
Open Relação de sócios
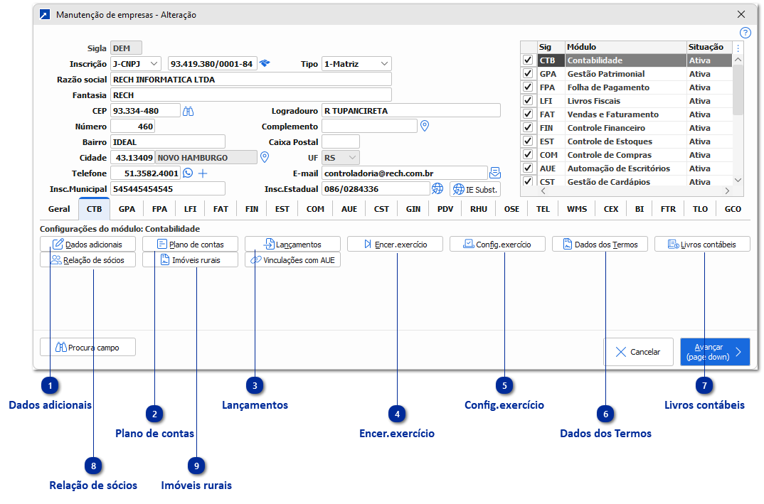point(87,259)
